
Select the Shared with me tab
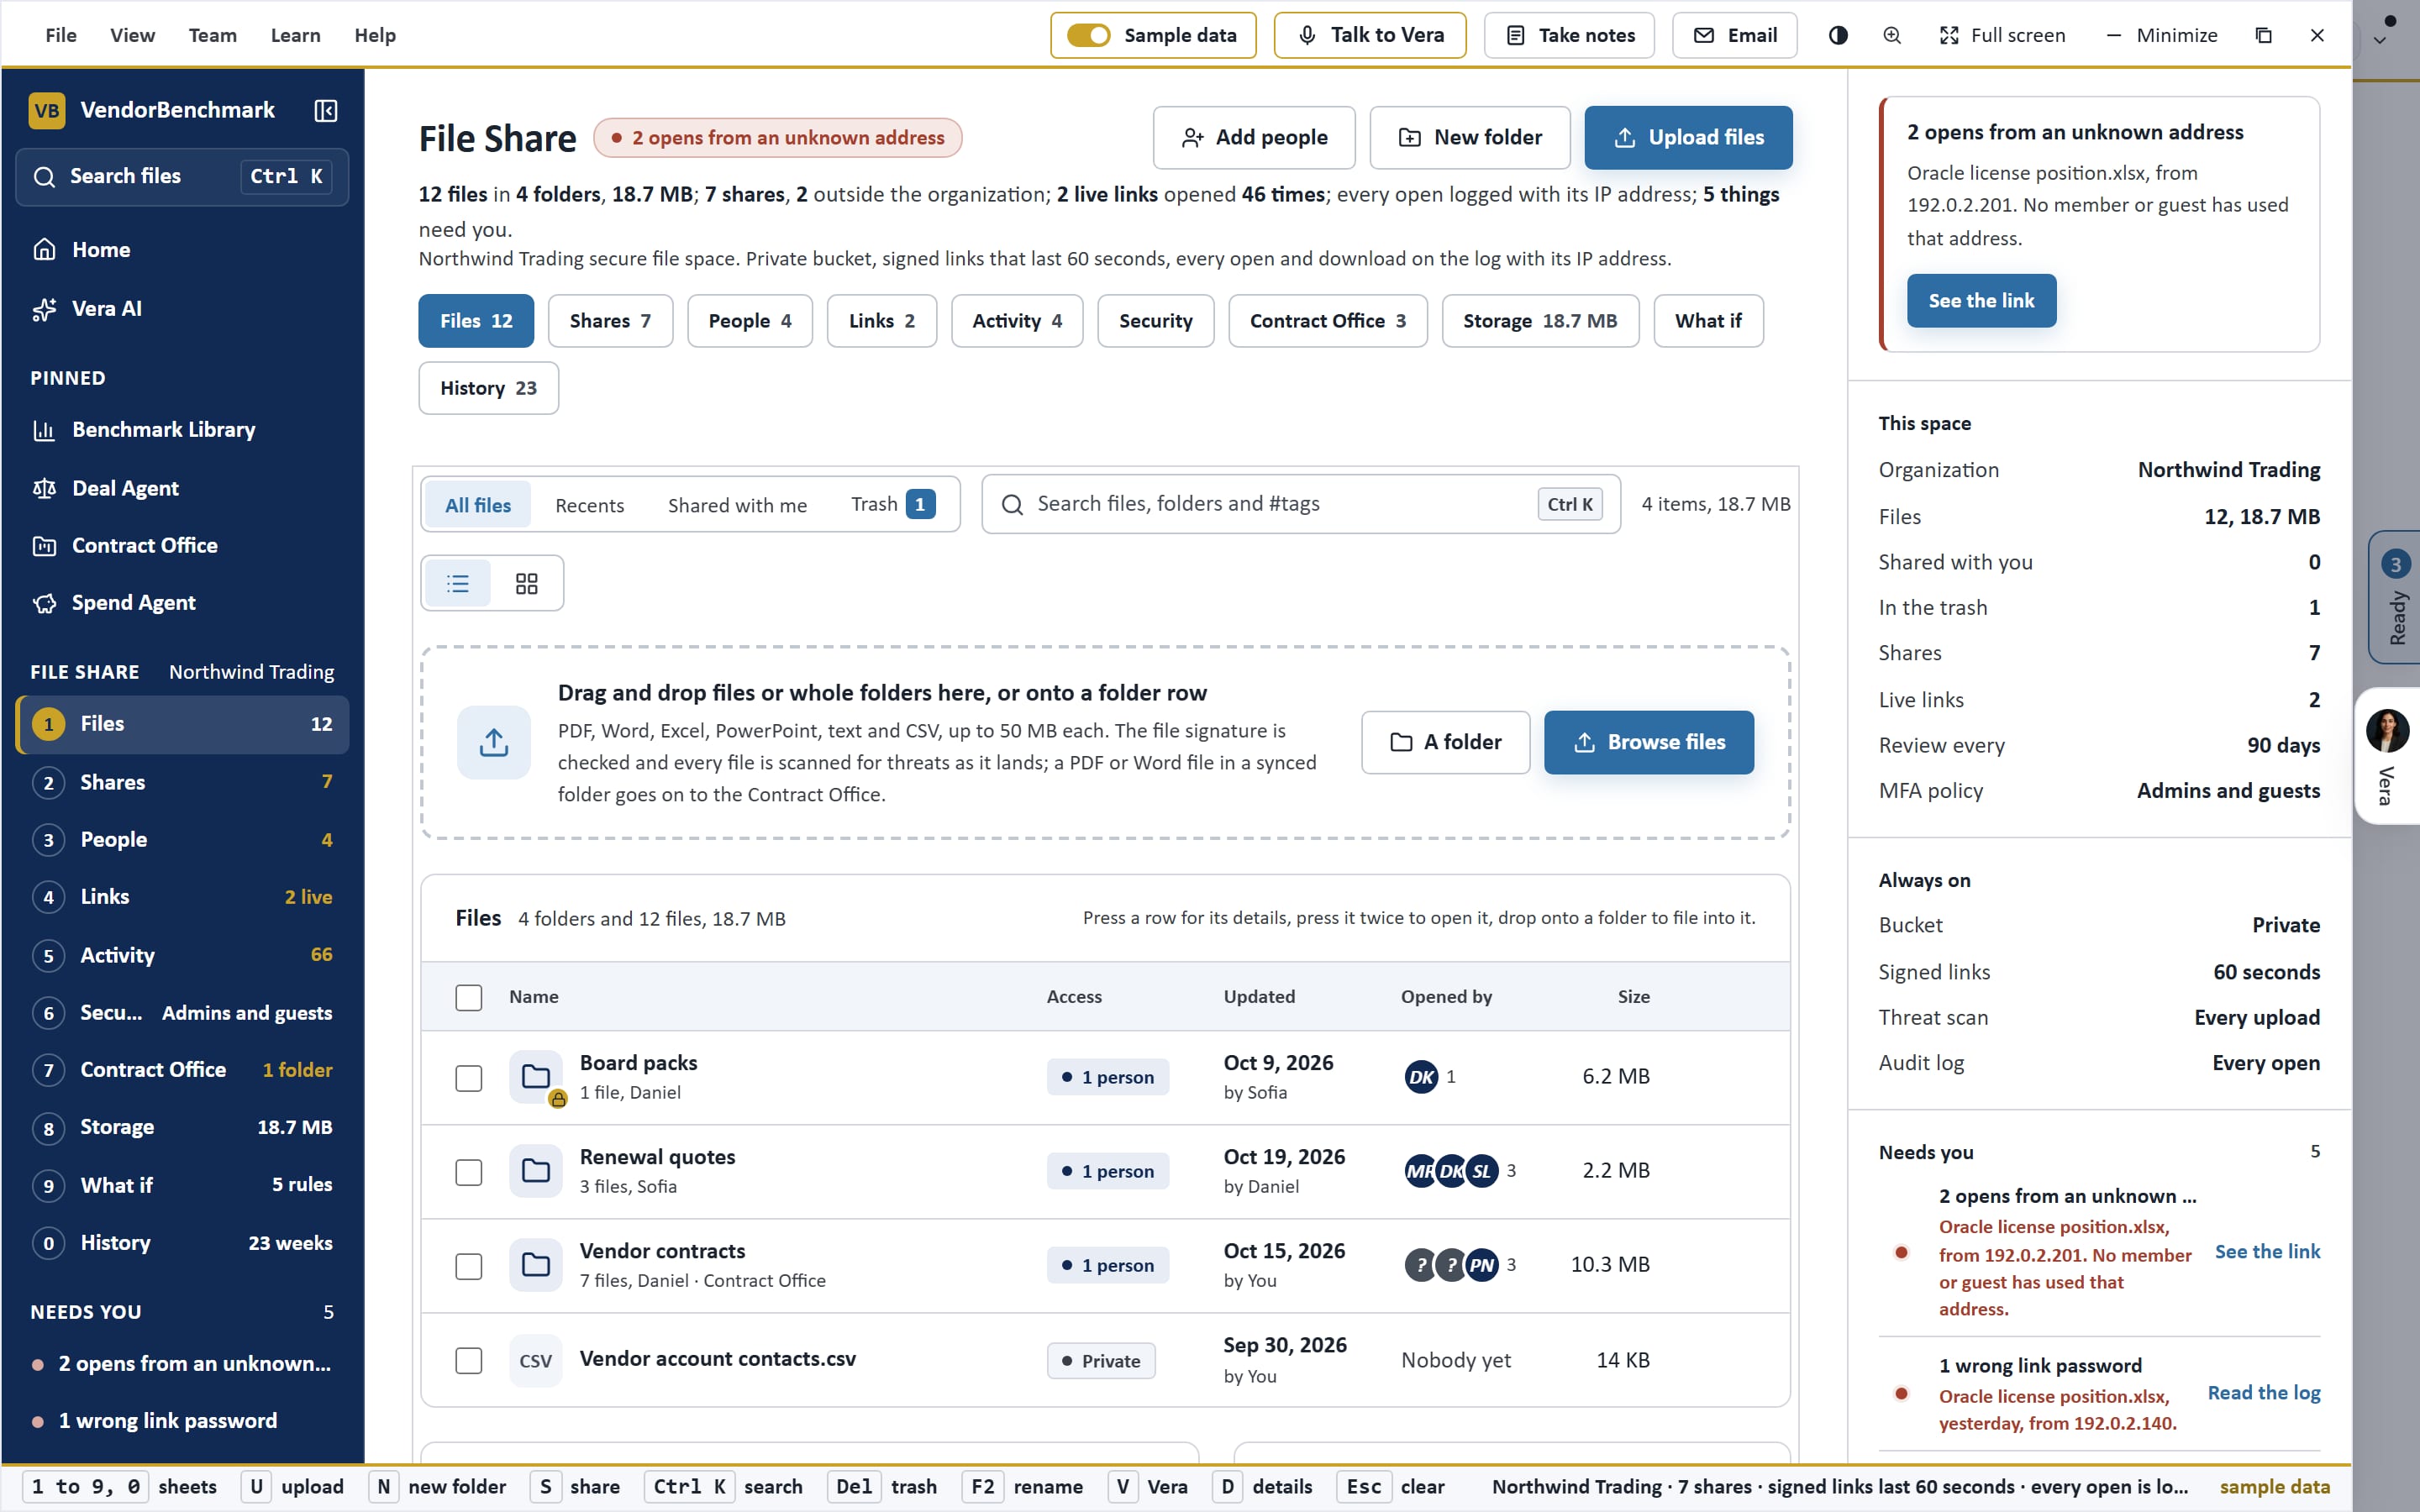point(737,505)
